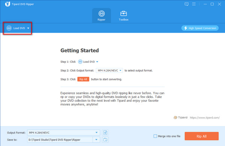Screen dimensions: 225x146
Task: Toggle the Merge into one file checkbox
Action: point(155,136)
